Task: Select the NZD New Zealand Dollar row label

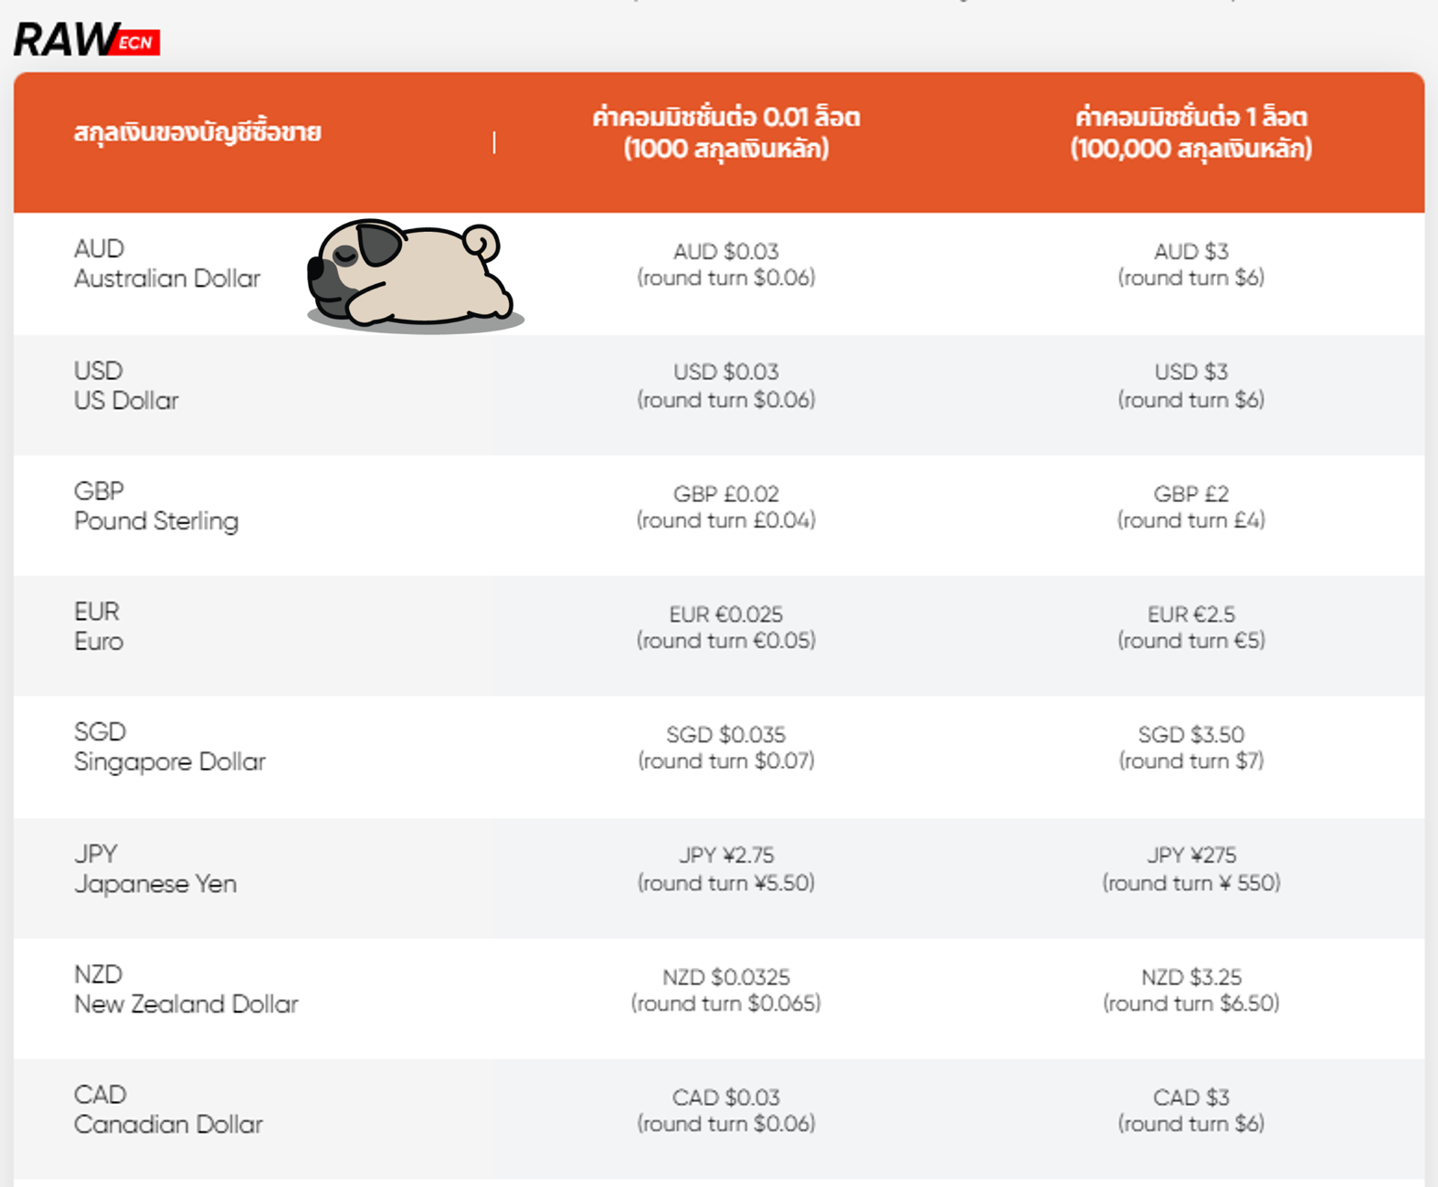Action: [x=186, y=990]
